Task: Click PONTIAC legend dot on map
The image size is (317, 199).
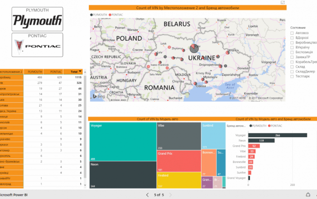Action: 110,15
